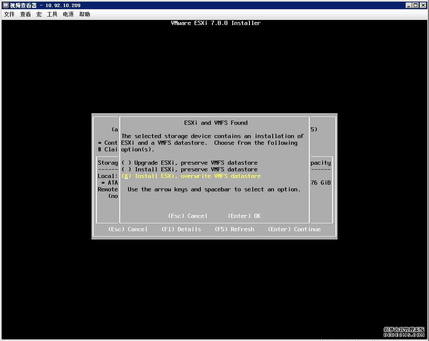Screen dimensions: 429x341
Task: Click the VMware ESXi 7.0.0 Installer heading
Action: coord(216,23)
